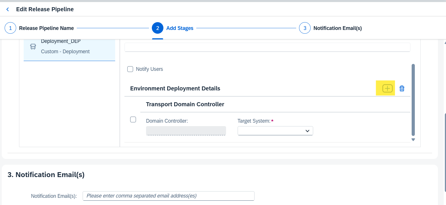
Task: Click the greyed Domain Controller field
Action: (x=186, y=131)
